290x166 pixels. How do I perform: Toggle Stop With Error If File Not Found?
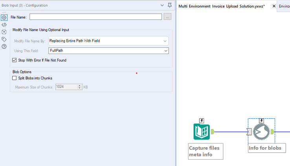[x=14, y=60]
